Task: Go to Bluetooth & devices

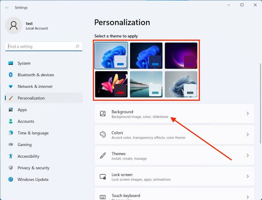Action: pos(44,75)
